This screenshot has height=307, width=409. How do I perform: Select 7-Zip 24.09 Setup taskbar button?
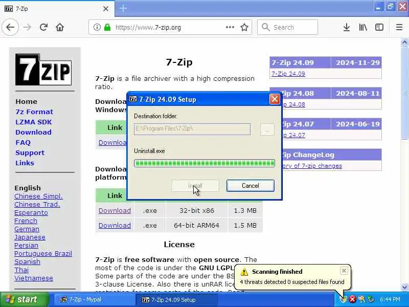176,300
